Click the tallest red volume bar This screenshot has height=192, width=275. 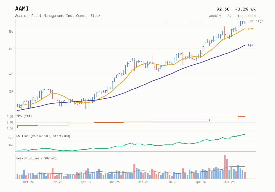(225, 167)
